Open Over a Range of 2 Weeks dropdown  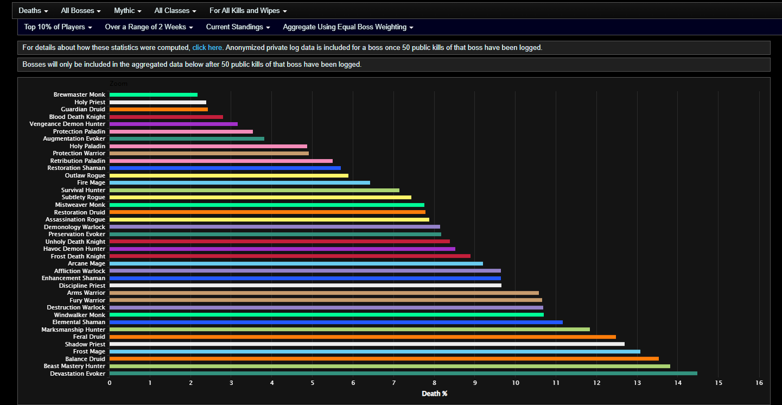click(x=149, y=27)
